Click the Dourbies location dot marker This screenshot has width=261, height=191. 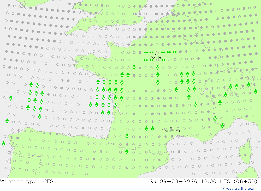171,128
